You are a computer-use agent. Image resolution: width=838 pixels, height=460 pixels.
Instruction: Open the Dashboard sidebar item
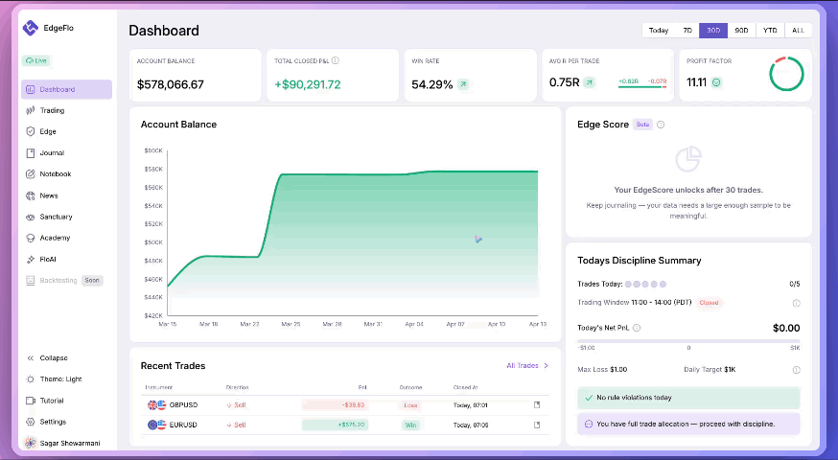pyautogui.click(x=66, y=89)
